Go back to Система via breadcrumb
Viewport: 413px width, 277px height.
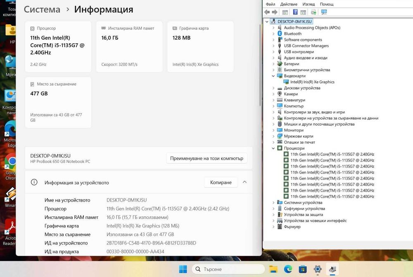(x=42, y=9)
